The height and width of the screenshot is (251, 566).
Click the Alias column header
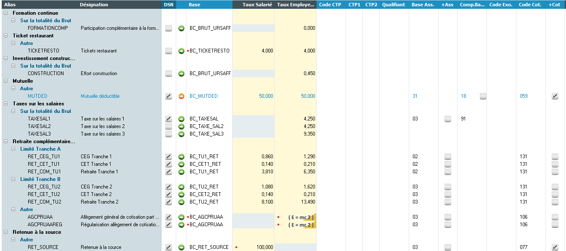pos(10,5)
